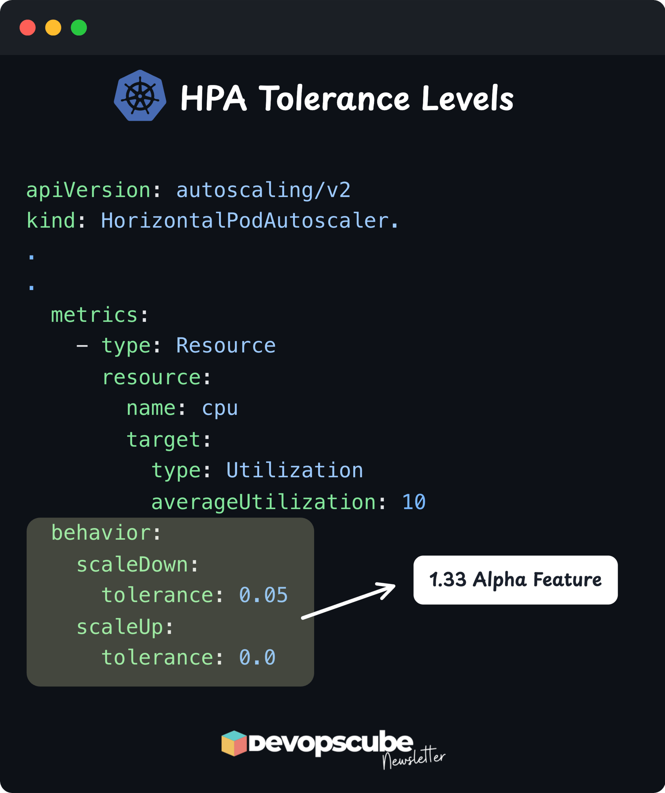This screenshot has width=665, height=793.
Task: Click the apiVersion key in the code
Action: [88, 190]
